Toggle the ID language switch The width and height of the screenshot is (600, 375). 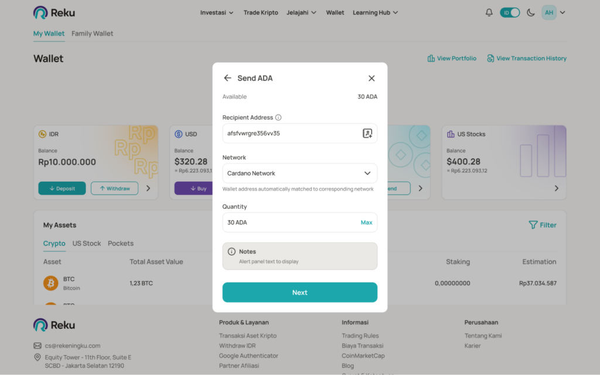tap(510, 12)
